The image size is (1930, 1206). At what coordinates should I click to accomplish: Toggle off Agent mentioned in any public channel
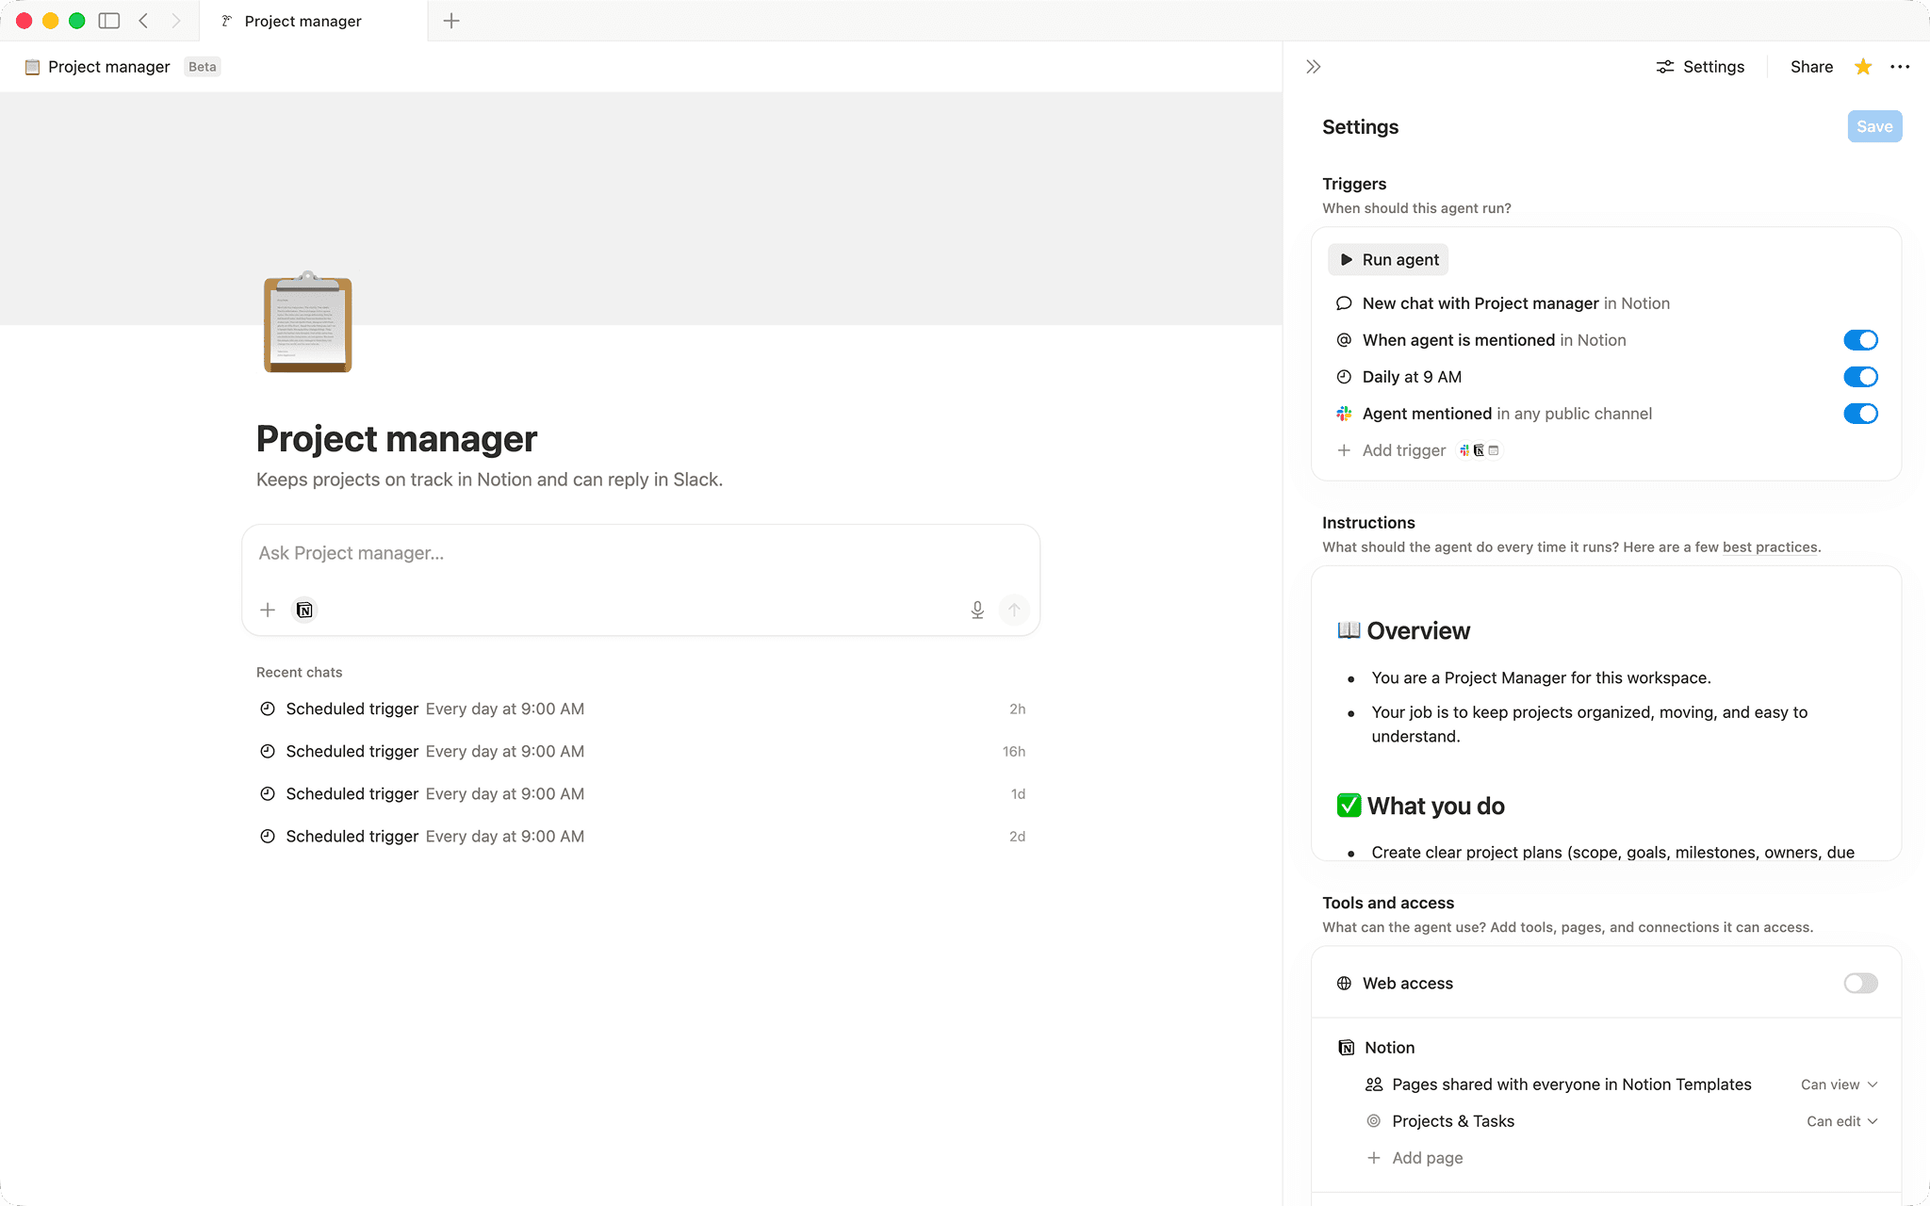coord(1860,414)
